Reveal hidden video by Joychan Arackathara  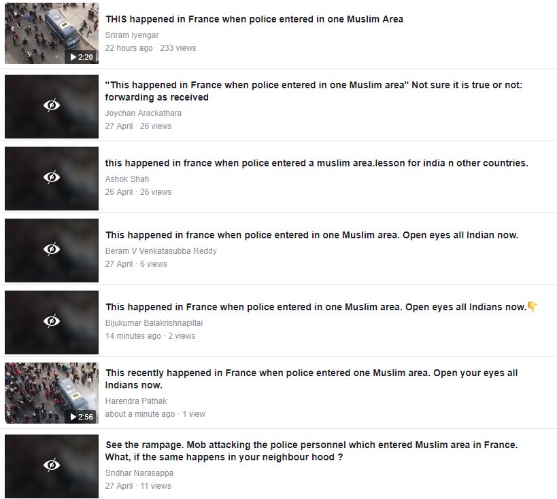(x=52, y=106)
